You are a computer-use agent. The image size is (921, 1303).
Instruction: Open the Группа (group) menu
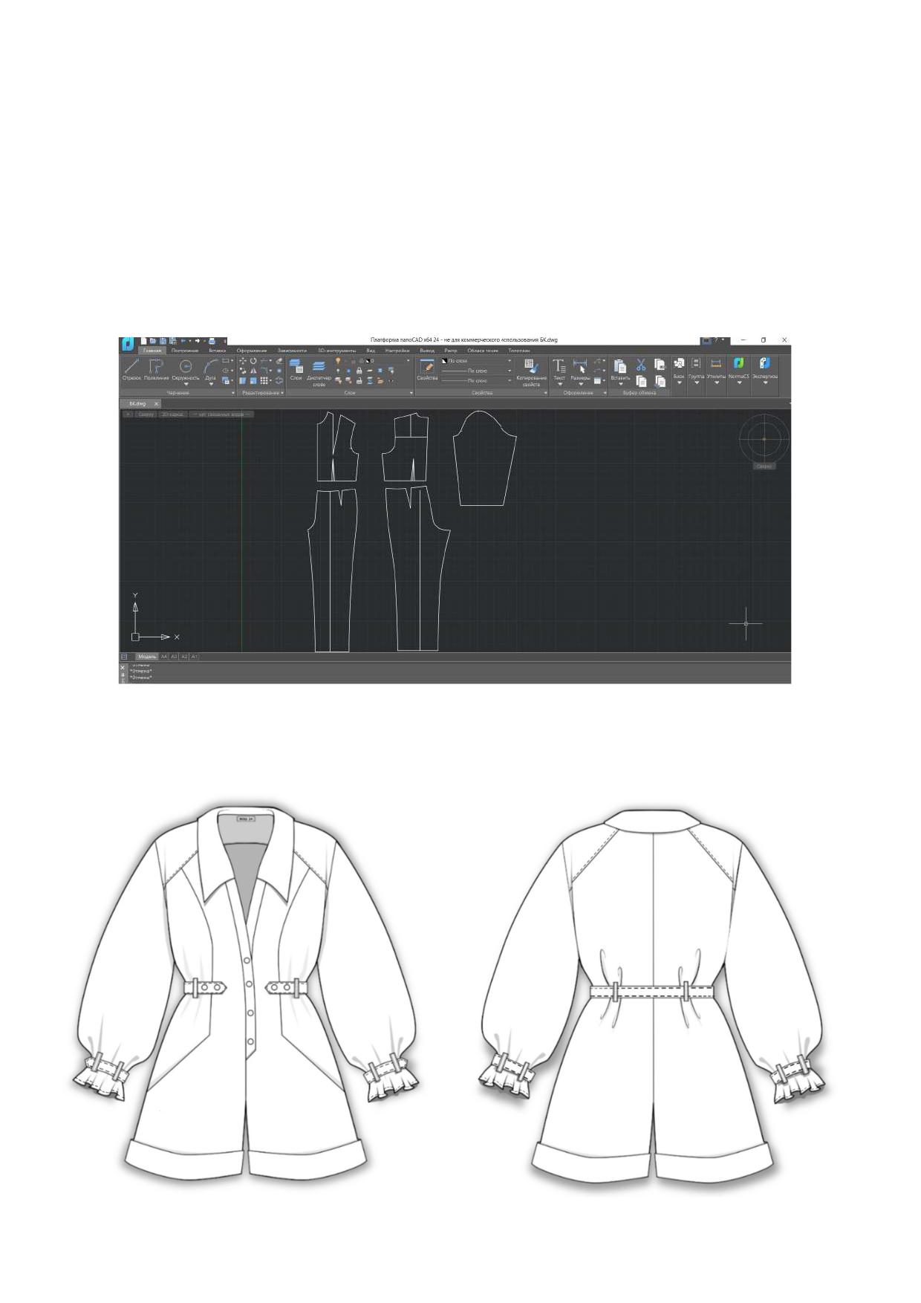coord(696,371)
